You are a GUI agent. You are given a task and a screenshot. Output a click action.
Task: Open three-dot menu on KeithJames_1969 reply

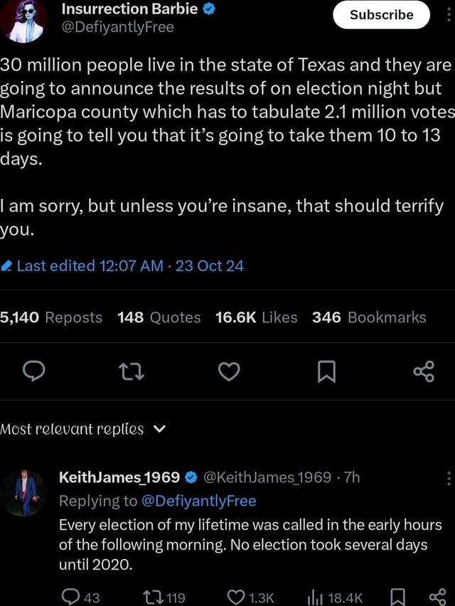[x=449, y=478]
